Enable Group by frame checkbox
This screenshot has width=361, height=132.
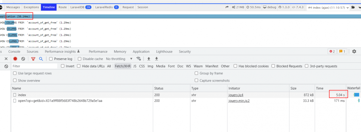point(196,73)
